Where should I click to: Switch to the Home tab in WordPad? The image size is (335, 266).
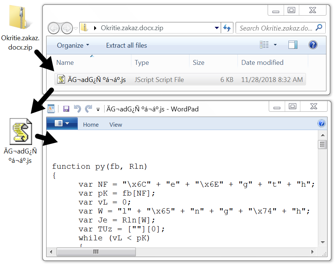tap(91, 125)
